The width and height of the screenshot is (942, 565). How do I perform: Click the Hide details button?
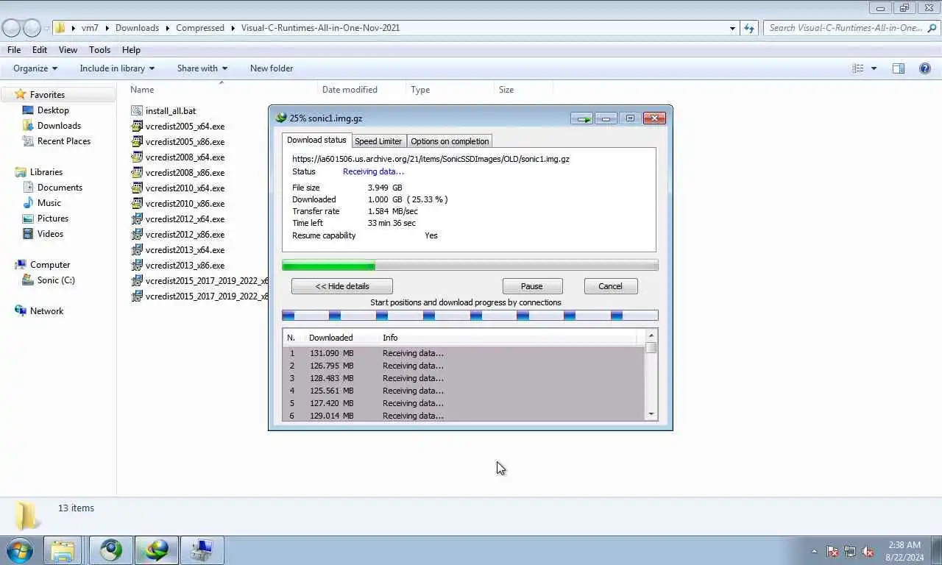[342, 286]
